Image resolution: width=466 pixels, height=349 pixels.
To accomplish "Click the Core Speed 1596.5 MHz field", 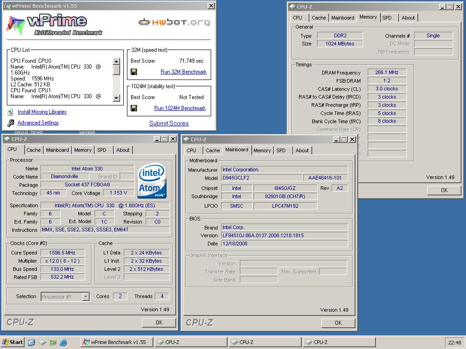I will coord(62,253).
